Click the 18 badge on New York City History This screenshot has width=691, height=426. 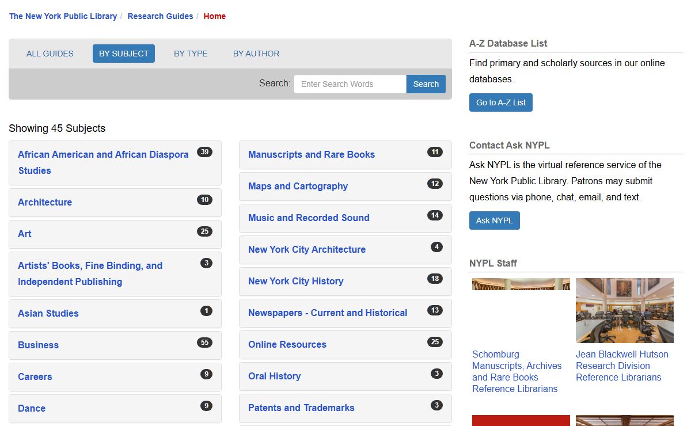[x=435, y=279]
